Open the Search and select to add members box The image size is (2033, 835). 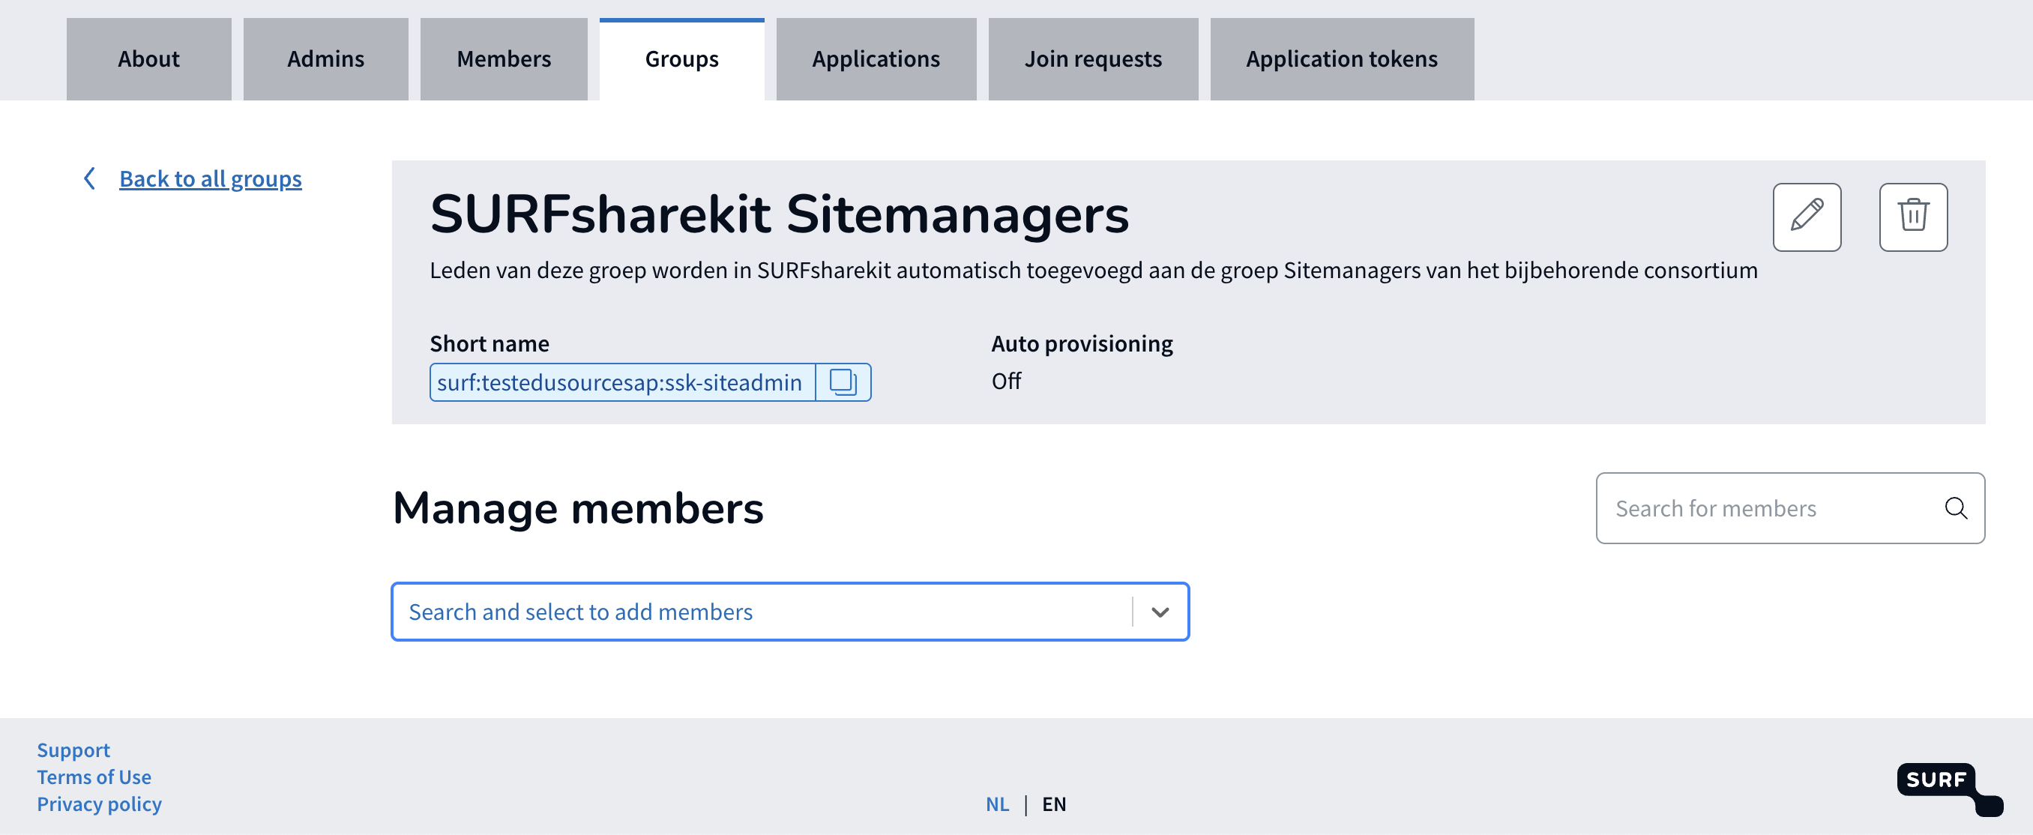click(x=789, y=612)
